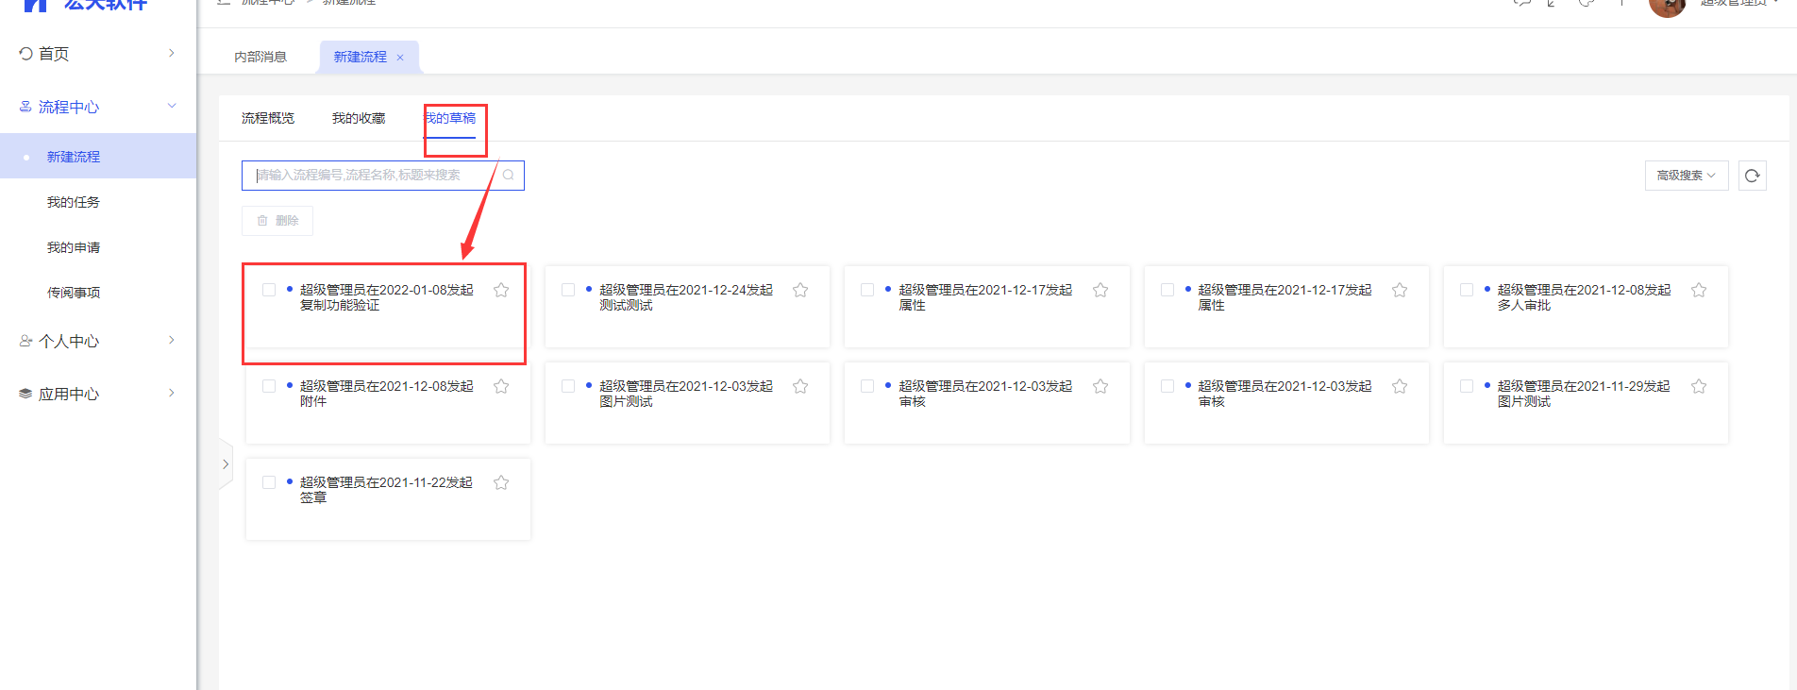1797x690 pixels.
Task: Star the 2021-12-03 图片测试 draft card
Action: (800, 387)
